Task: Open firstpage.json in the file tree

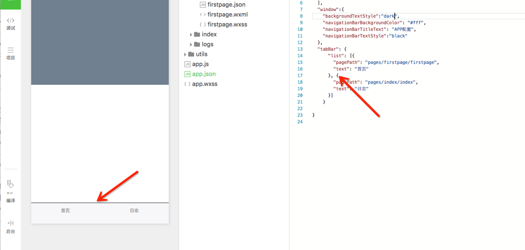Action: point(227,5)
